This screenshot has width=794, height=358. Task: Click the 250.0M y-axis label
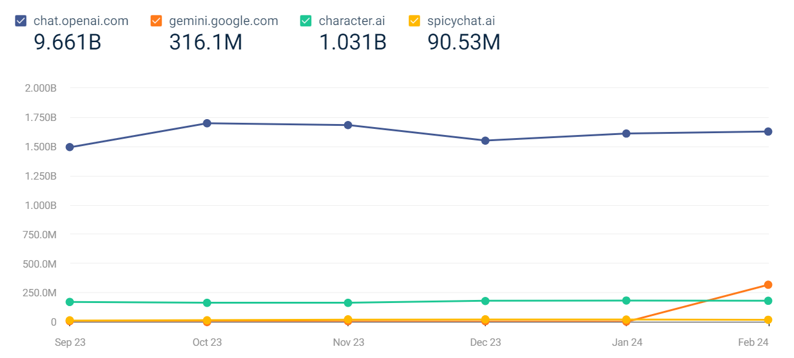40,293
